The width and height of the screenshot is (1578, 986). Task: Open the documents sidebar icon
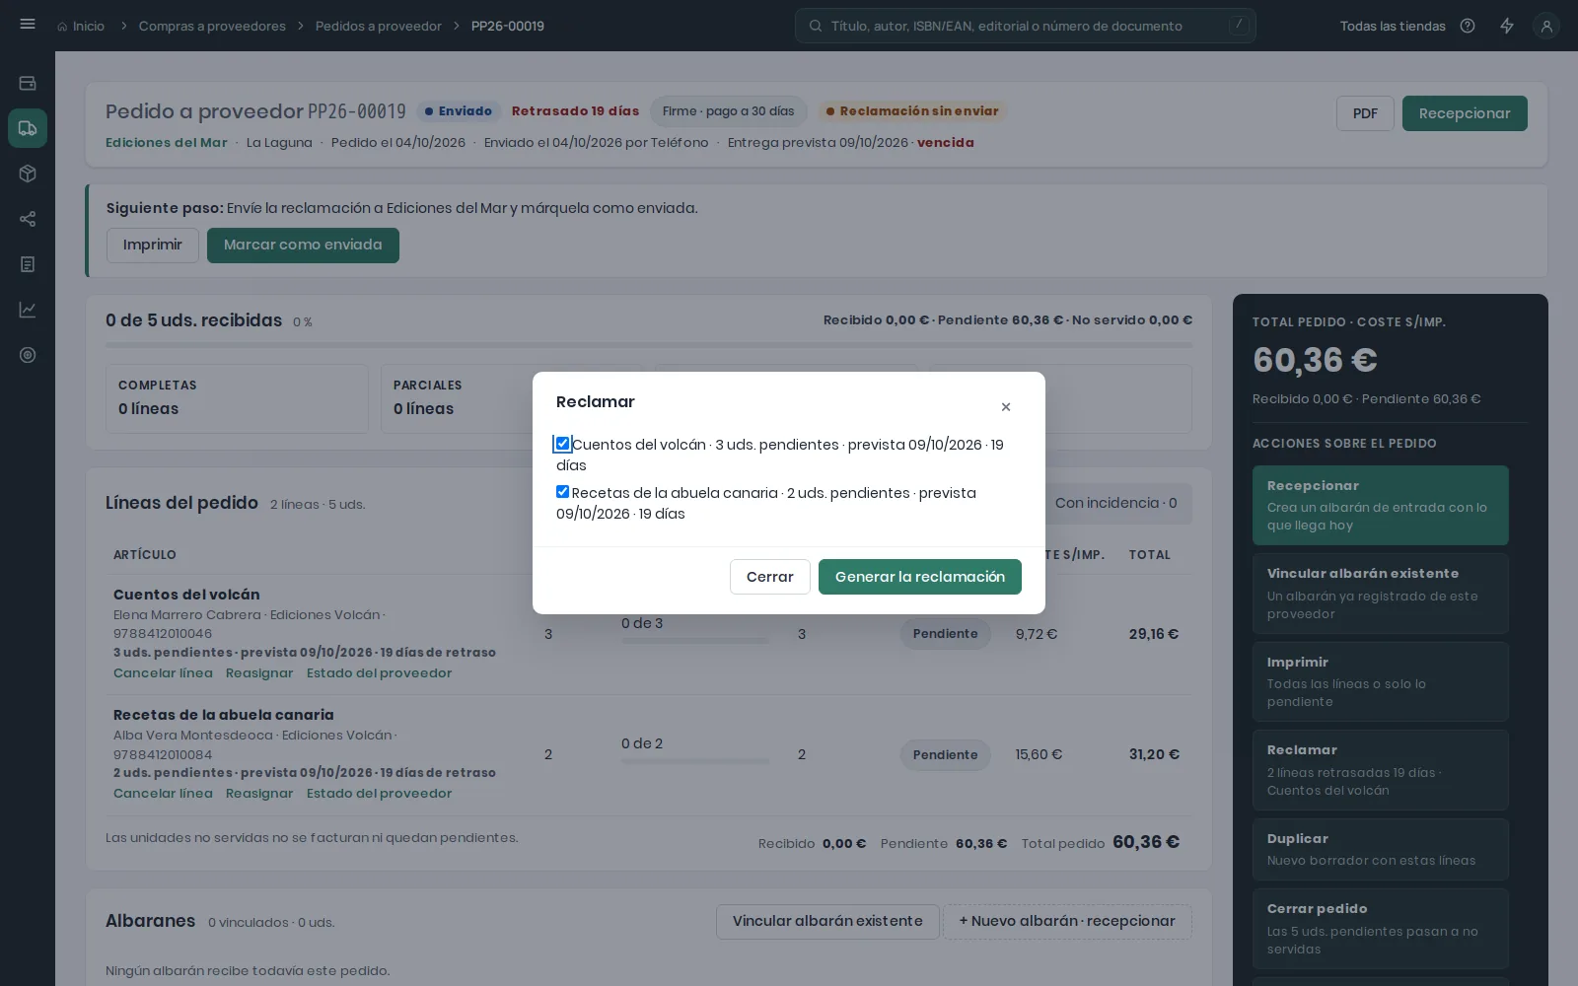pos(28,264)
